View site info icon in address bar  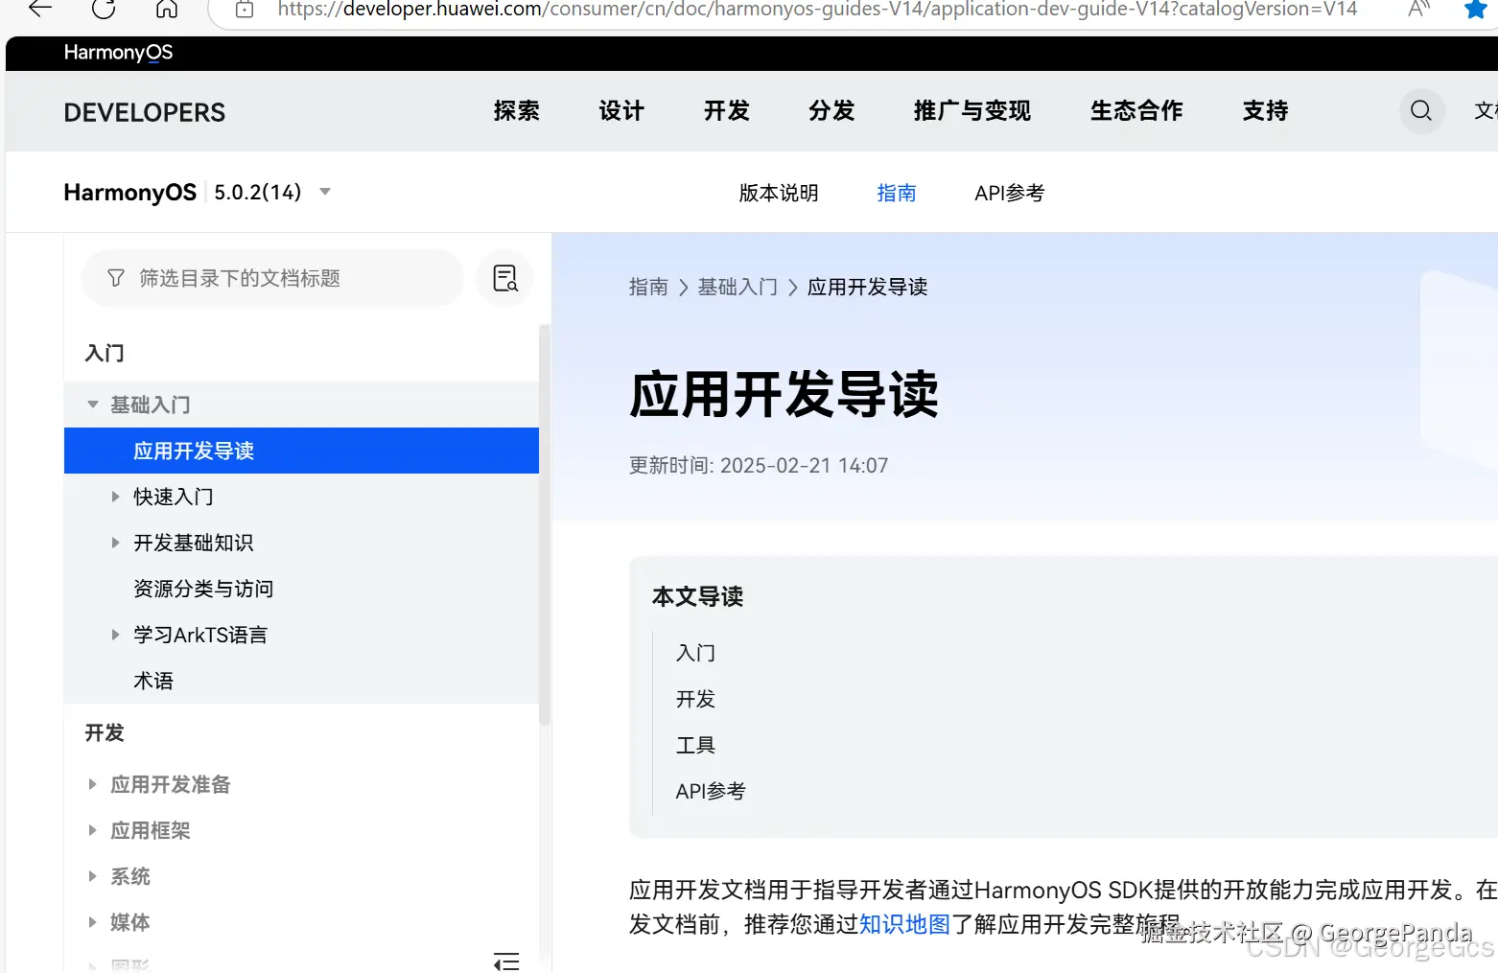245,10
